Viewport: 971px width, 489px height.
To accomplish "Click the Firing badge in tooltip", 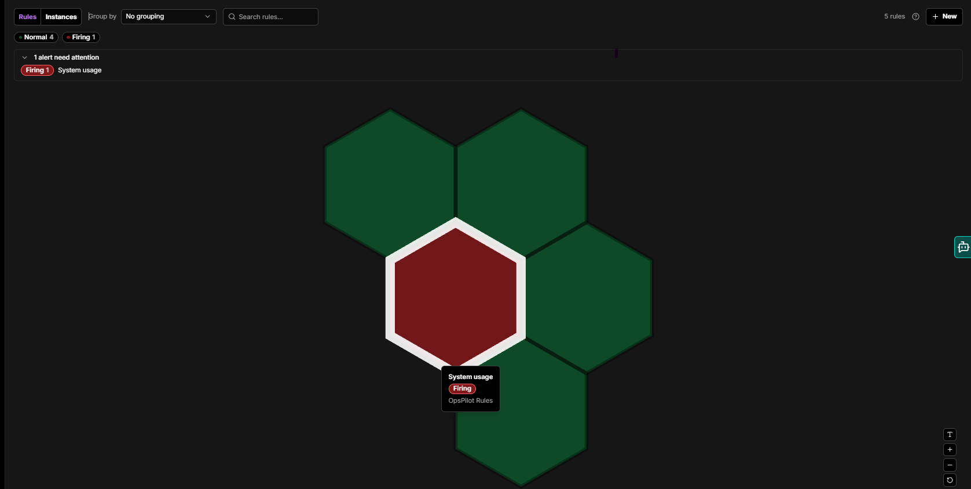I will point(462,389).
